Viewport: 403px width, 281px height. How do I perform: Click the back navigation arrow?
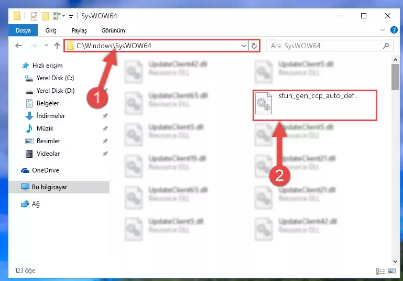click(18, 46)
